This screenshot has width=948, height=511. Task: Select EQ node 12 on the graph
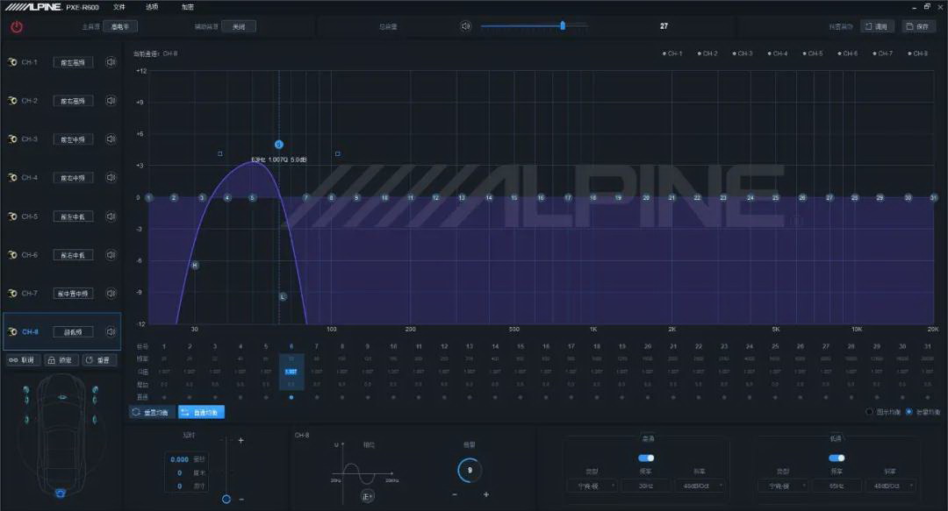click(x=436, y=197)
